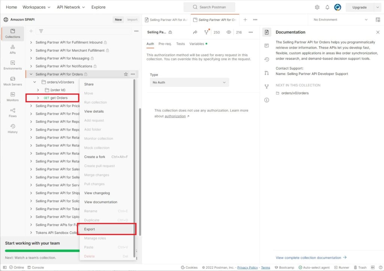Open the Pull requests icon in right sidebar
The image size is (384, 271).
click(x=267, y=73)
